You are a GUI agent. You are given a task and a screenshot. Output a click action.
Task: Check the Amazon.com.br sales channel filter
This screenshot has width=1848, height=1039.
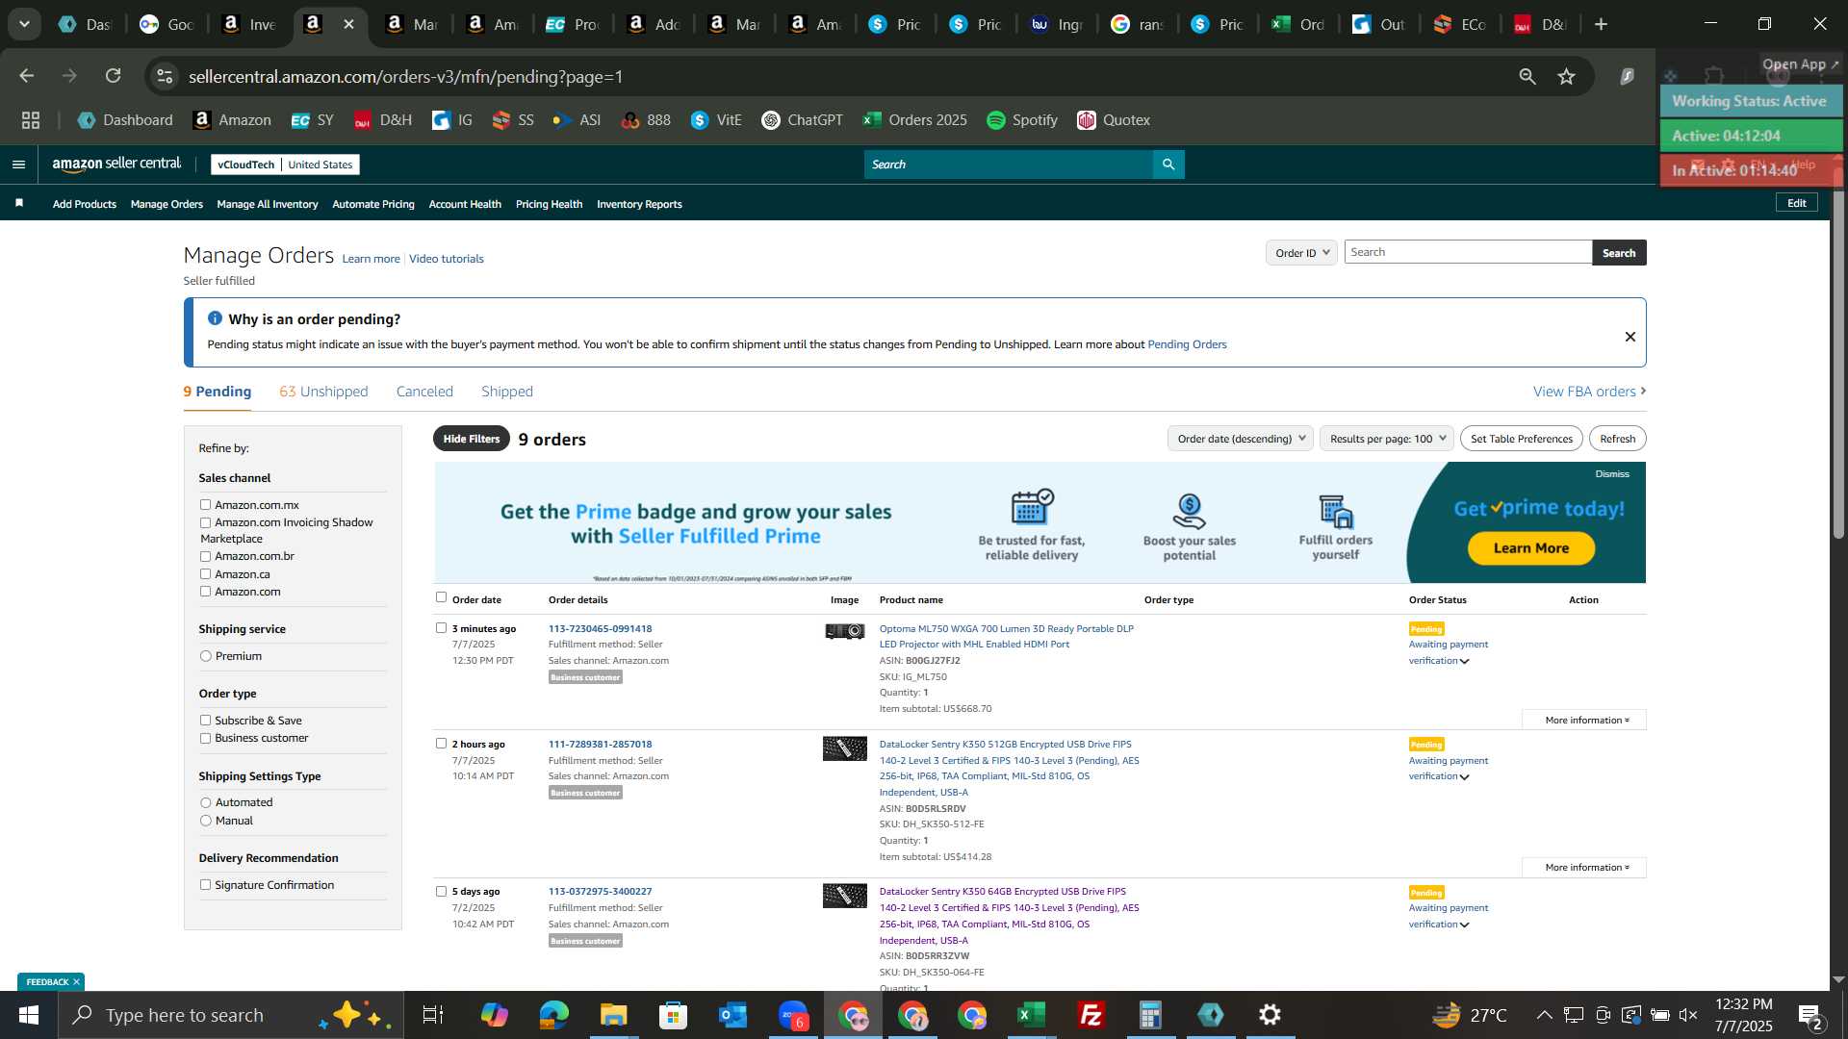click(205, 556)
